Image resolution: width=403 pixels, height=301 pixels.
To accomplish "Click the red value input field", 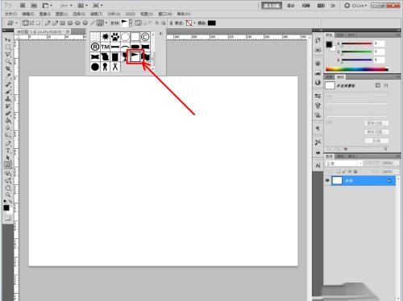I will tap(380, 43).
